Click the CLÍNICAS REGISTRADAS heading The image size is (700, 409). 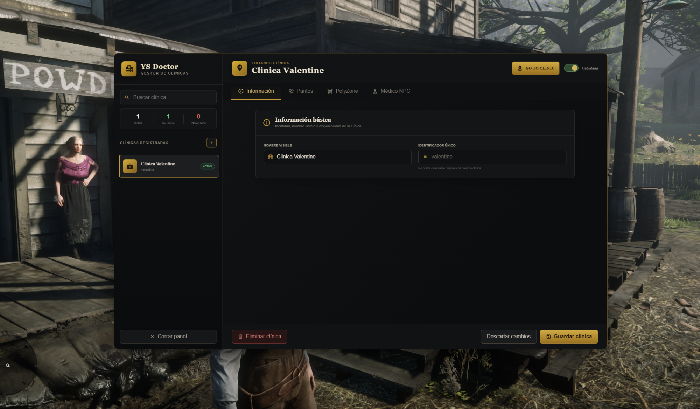[144, 143]
